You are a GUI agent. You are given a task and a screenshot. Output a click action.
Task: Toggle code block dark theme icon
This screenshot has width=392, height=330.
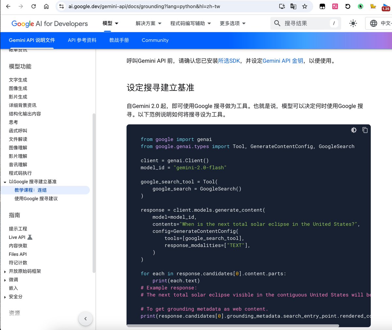point(354,130)
